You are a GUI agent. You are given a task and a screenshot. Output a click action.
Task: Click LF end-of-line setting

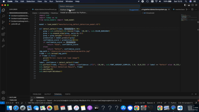[x=165, y=103]
